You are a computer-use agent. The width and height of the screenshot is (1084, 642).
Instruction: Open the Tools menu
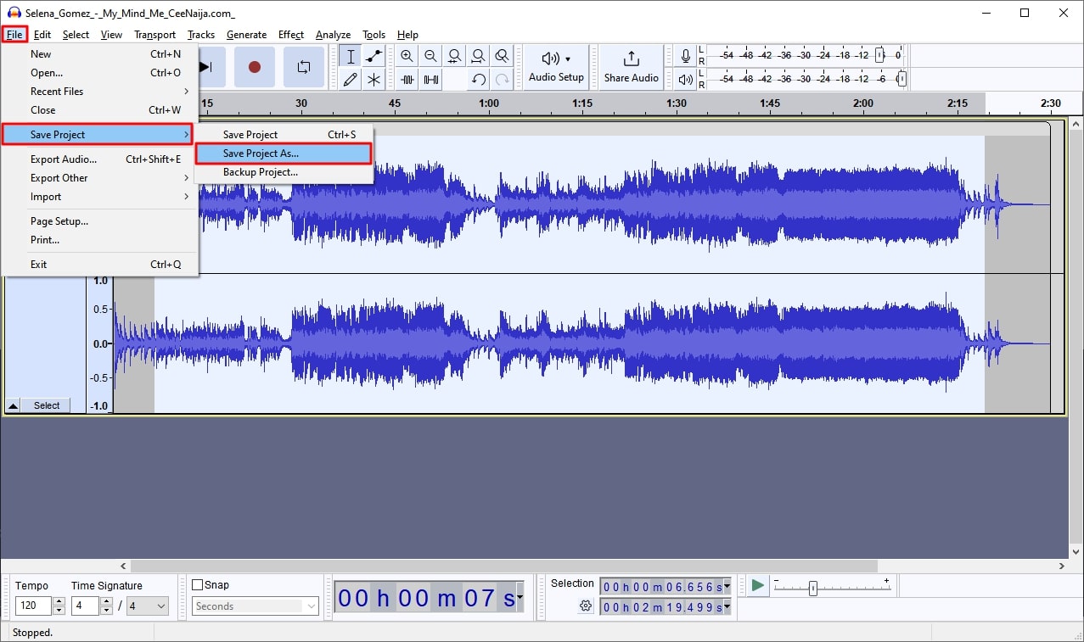coord(374,35)
